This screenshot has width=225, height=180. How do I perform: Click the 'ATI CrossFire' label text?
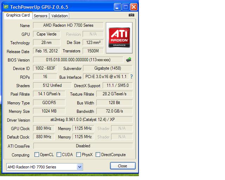(19, 146)
